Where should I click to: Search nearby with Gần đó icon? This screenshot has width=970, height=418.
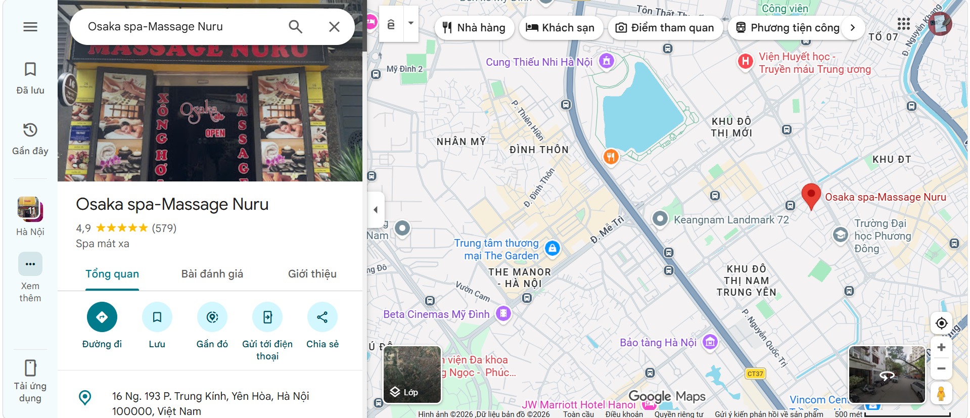tap(212, 317)
